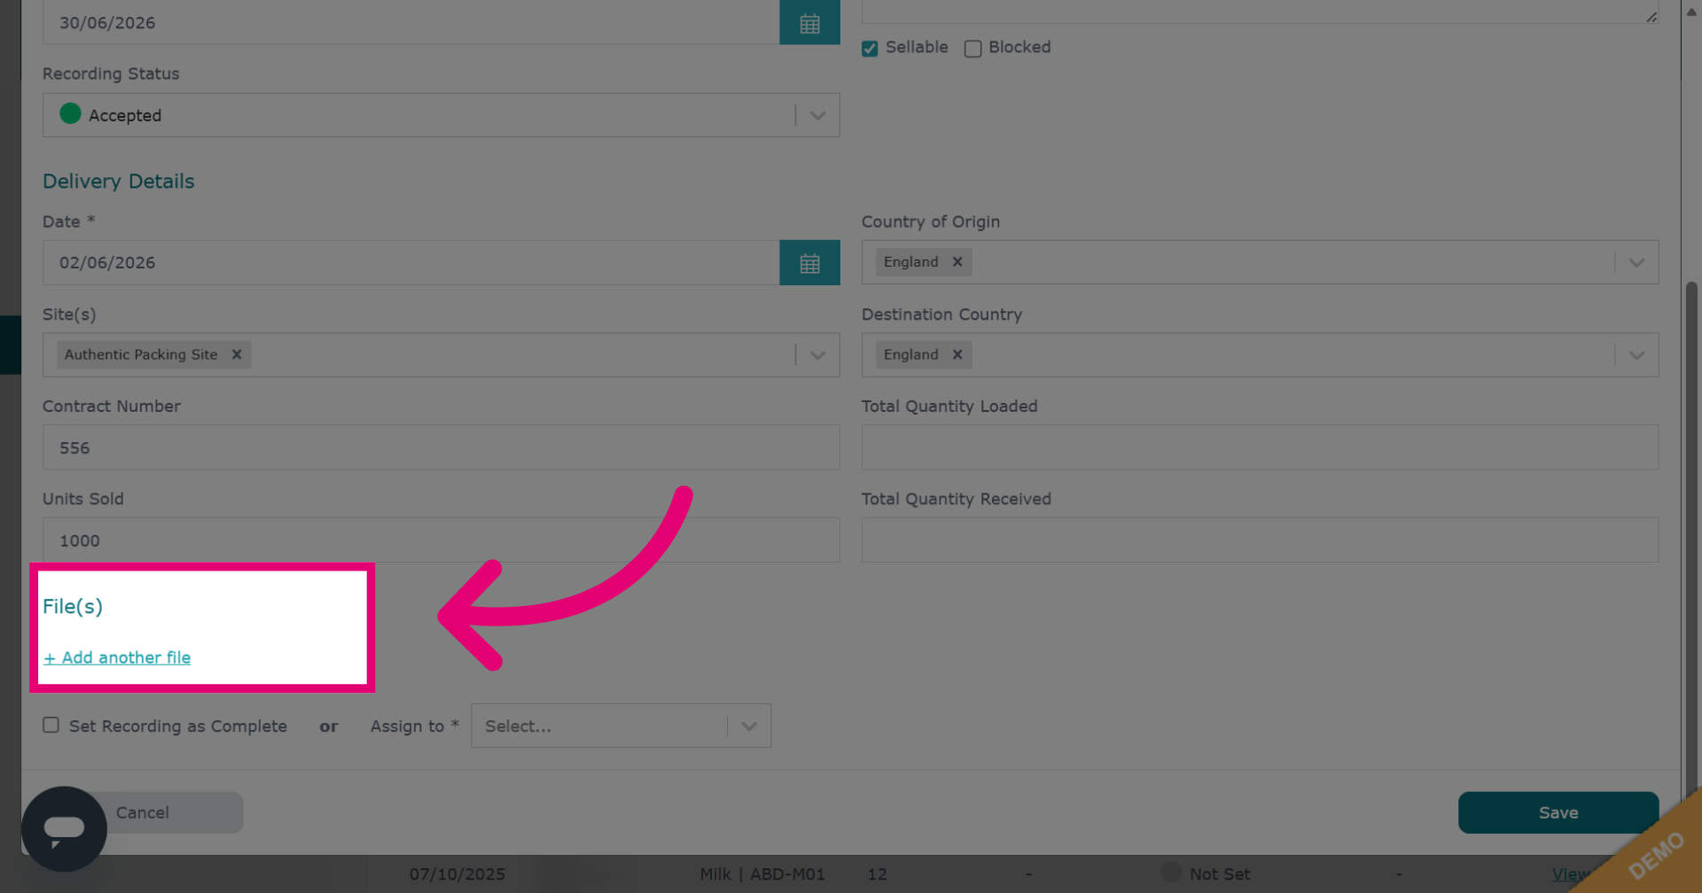Click the Save button
Screen dimensions: 1702x893
[1558, 812]
